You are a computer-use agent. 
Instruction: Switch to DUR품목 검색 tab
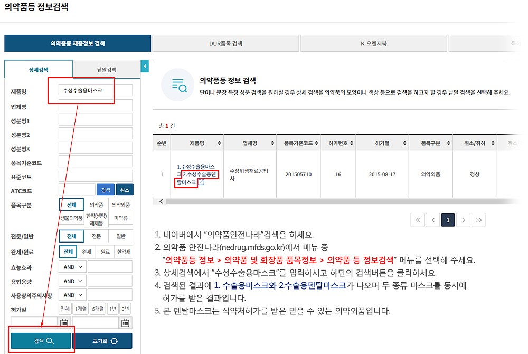point(225,43)
